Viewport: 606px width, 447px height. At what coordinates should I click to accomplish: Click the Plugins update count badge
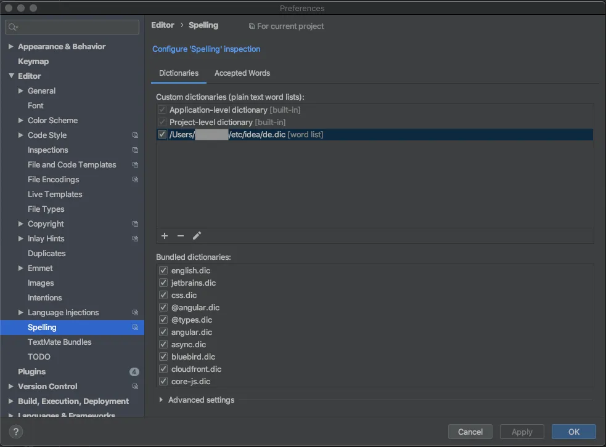pos(134,372)
